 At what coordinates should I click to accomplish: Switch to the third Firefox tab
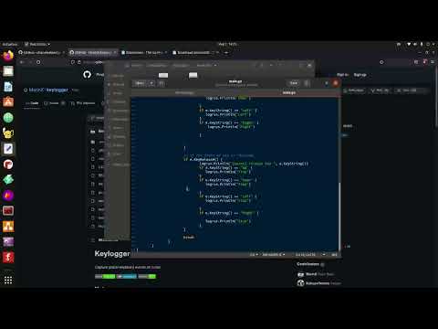click(143, 52)
